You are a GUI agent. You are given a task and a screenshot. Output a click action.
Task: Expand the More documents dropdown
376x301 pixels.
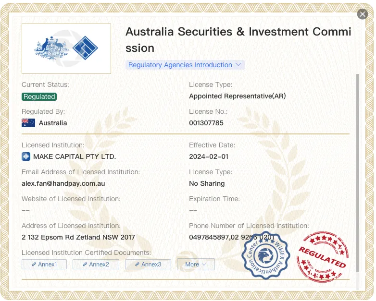[x=196, y=265]
